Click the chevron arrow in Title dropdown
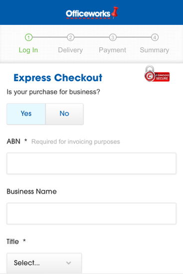This screenshot has height=274, width=183. pyautogui.click(x=69, y=263)
